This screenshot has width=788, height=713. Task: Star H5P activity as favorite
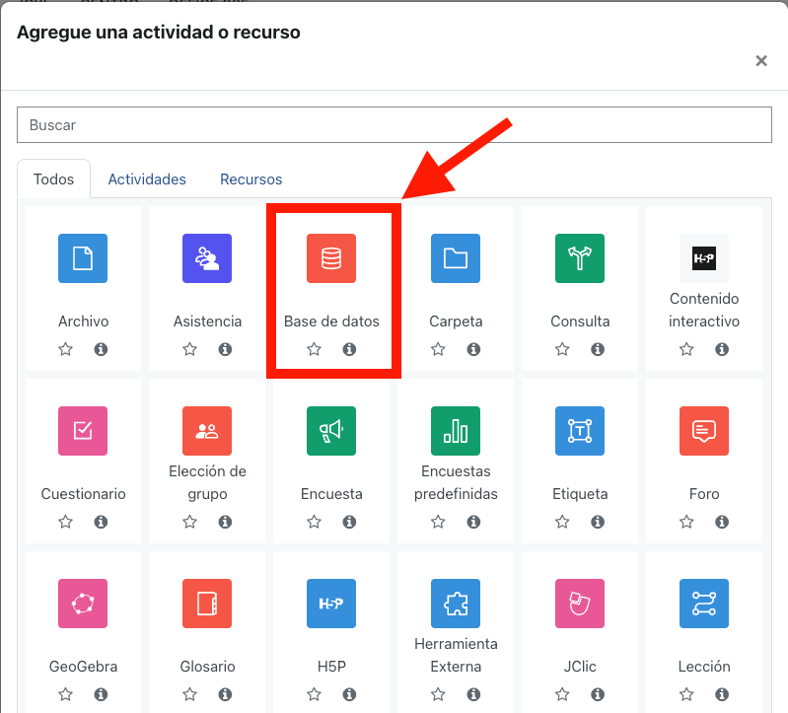[x=314, y=694]
